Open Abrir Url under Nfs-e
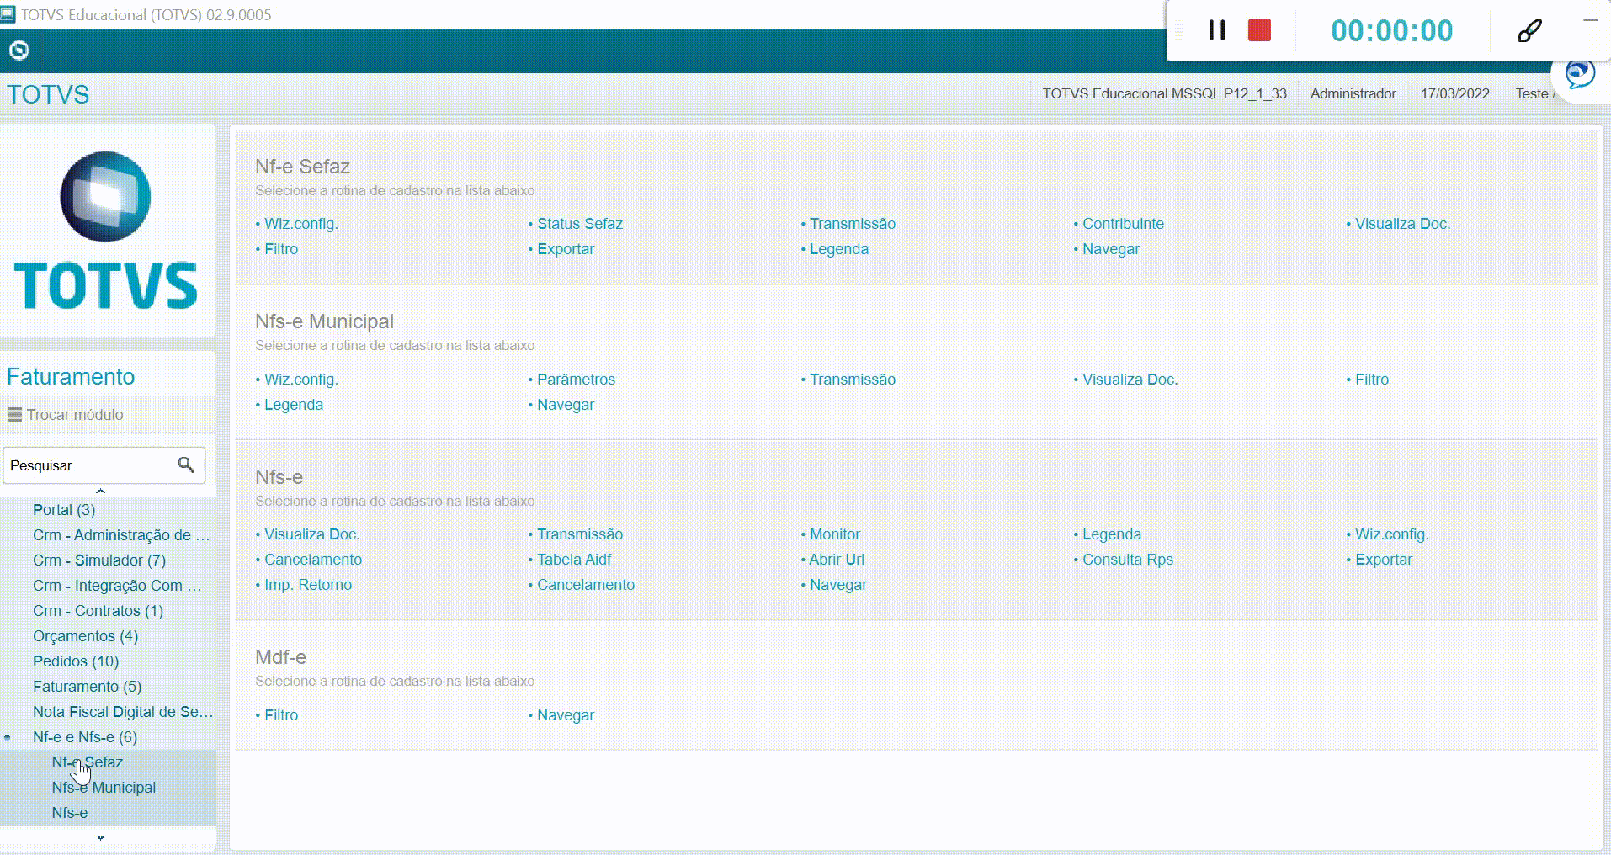The width and height of the screenshot is (1611, 855). coord(837,560)
